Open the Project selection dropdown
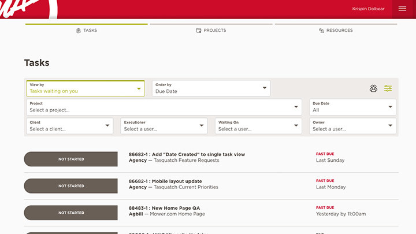416x234 pixels. [164, 107]
